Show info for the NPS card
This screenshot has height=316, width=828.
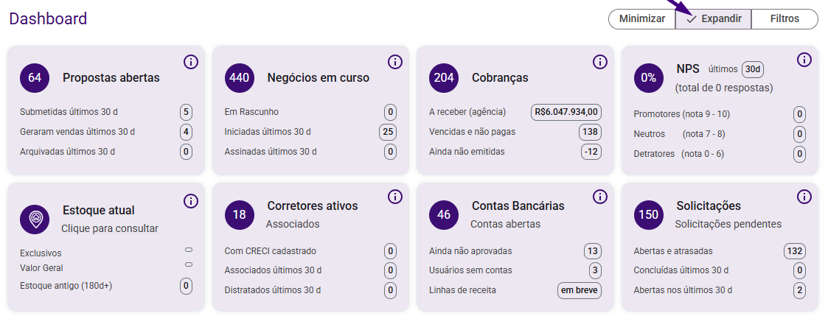tap(804, 60)
